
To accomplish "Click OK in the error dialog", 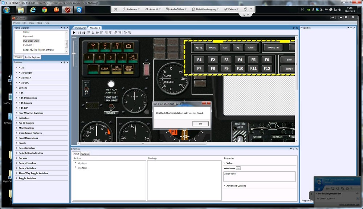I will [200, 124].
